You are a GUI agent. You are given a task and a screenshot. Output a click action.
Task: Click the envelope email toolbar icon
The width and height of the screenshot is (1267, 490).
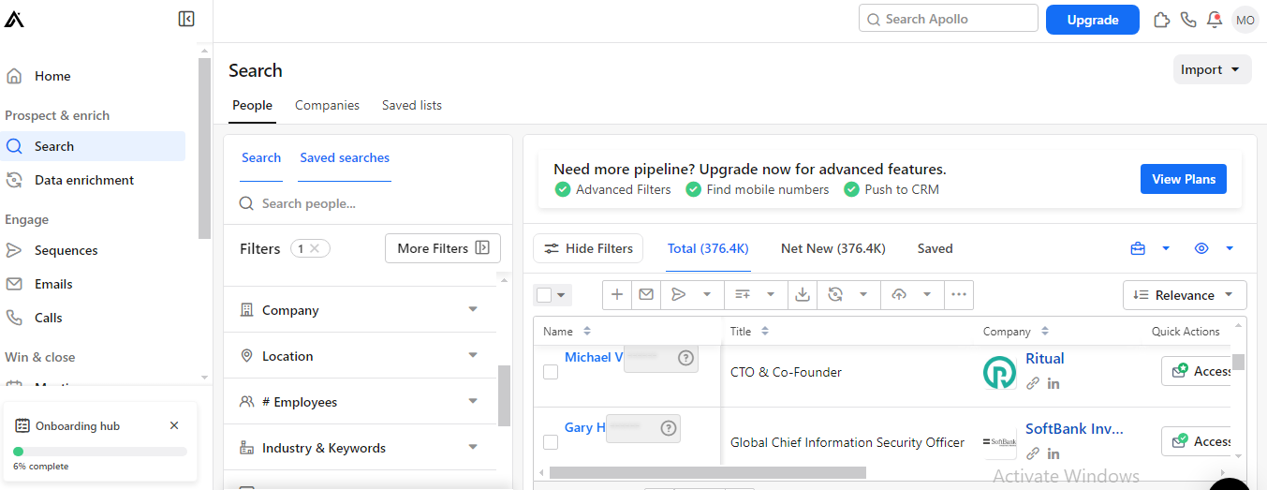646,294
